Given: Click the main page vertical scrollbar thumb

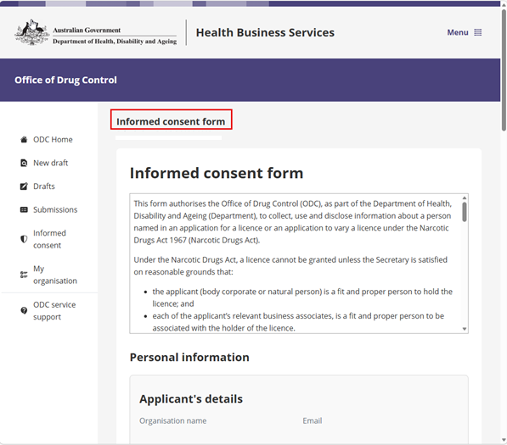Looking at the screenshot, I should point(504,70).
